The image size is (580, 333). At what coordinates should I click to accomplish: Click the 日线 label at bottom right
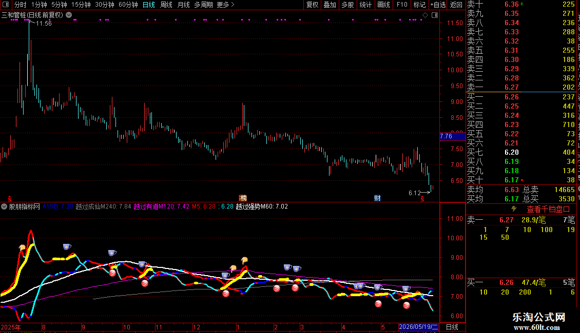pyautogui.click(x=452, y=327)
